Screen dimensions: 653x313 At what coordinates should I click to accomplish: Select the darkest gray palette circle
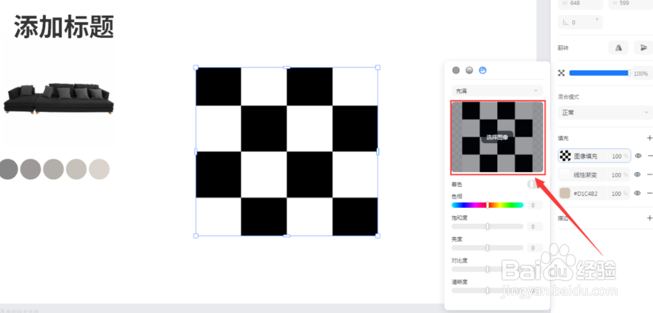click(7, 169)
